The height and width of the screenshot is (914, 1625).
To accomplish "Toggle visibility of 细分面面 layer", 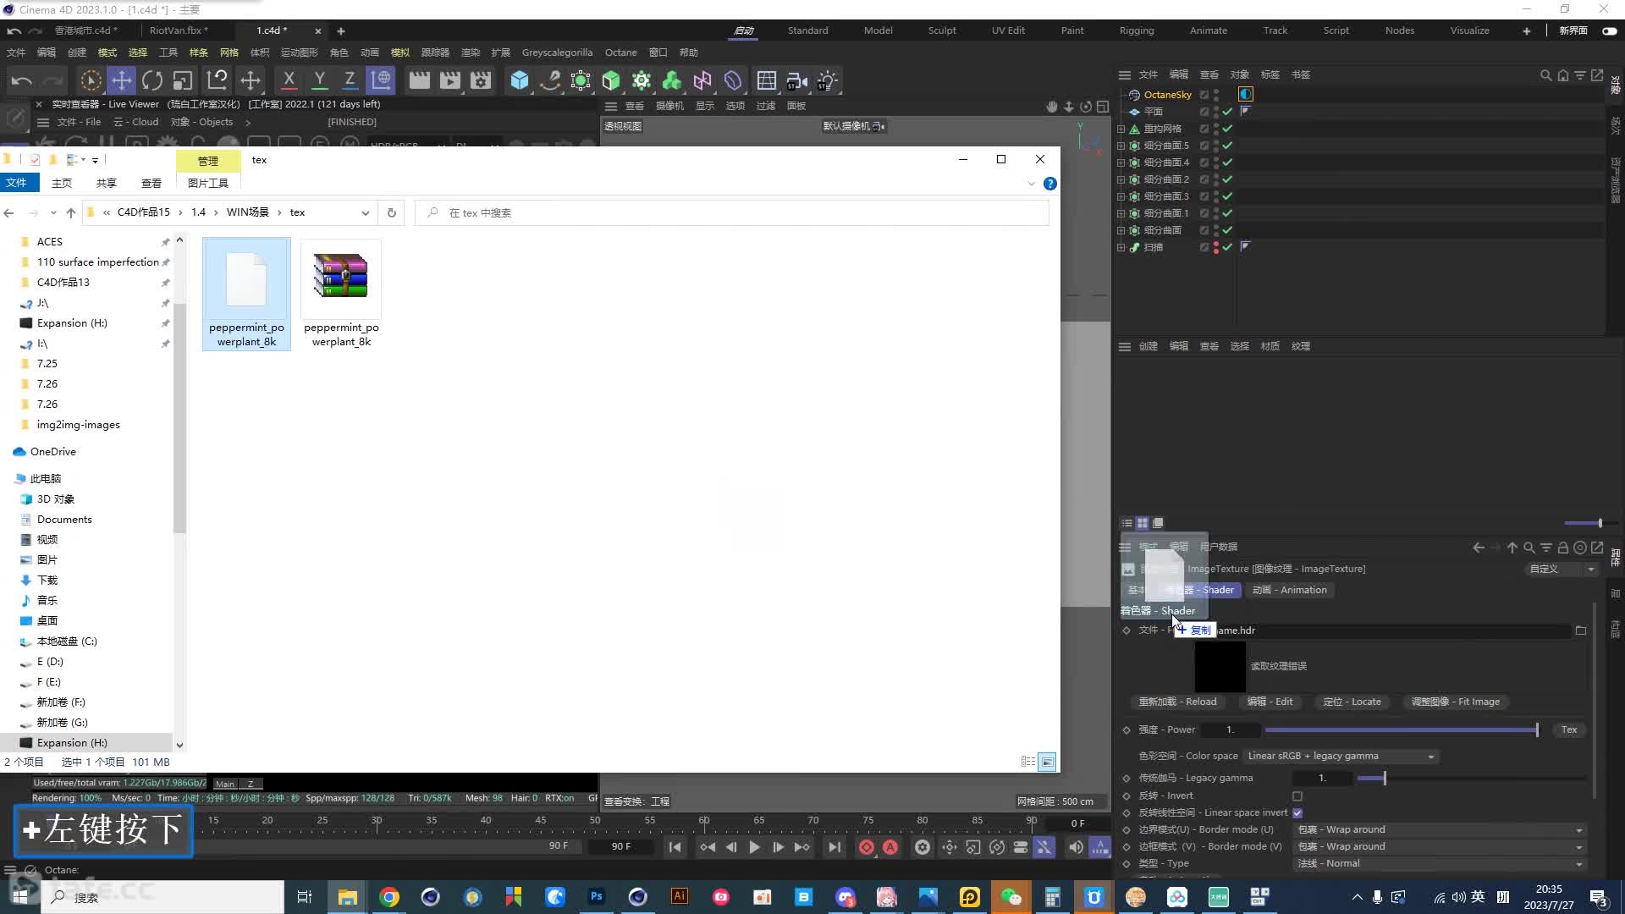I will (1226, 230).
